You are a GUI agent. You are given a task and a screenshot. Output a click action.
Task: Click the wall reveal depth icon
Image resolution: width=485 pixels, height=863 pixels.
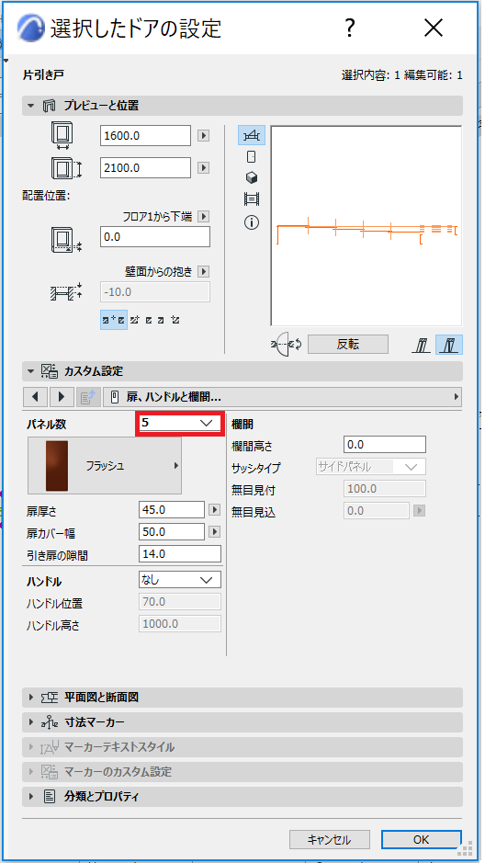[66, 291]
